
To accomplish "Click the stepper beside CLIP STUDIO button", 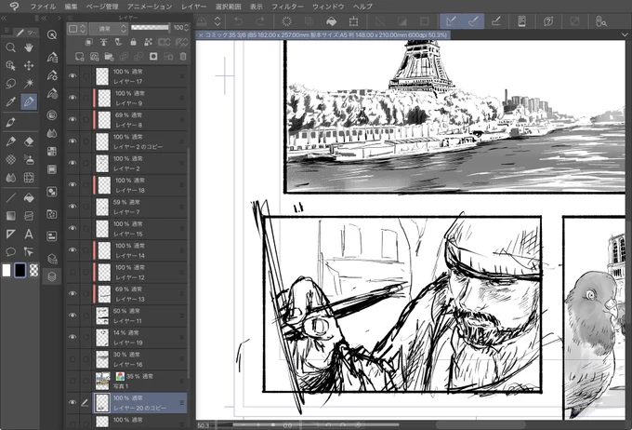I will coord(217,21).
